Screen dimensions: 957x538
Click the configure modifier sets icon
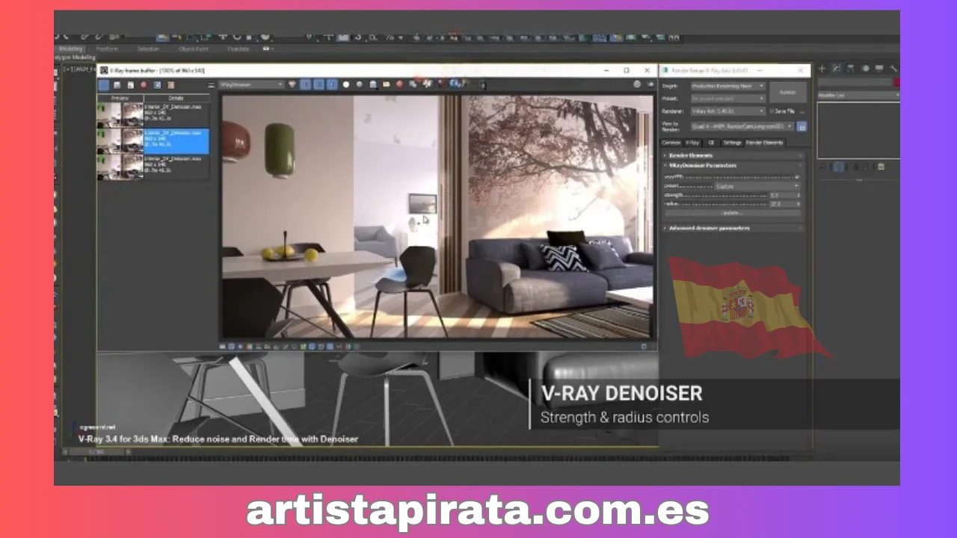tap(881, 167)
